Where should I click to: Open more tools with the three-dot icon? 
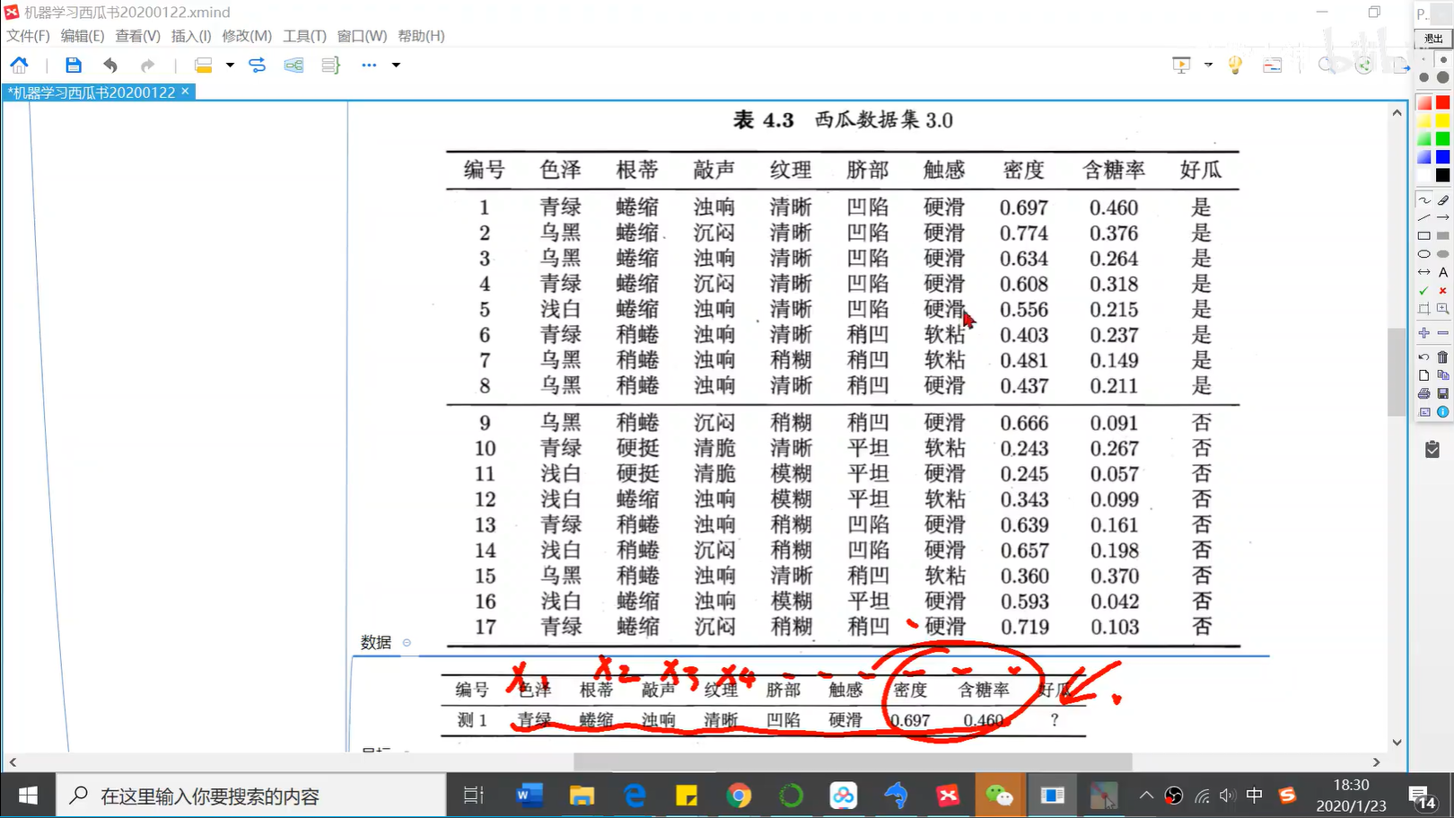point(369,65)
